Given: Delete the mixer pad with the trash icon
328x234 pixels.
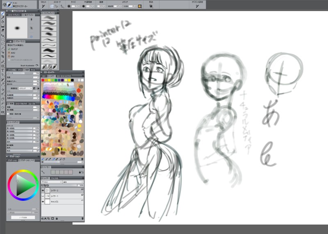Looking at the screenshot, I should coord(82,159).
